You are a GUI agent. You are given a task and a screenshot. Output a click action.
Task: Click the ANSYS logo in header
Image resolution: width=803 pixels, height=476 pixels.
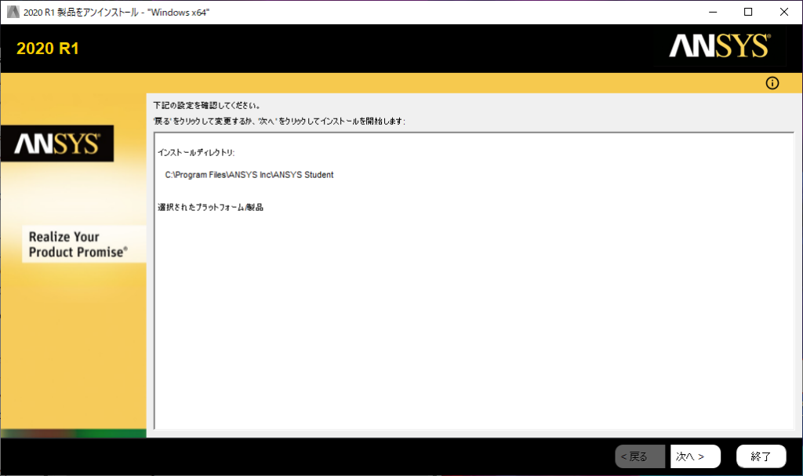click(x=720, y=45)
